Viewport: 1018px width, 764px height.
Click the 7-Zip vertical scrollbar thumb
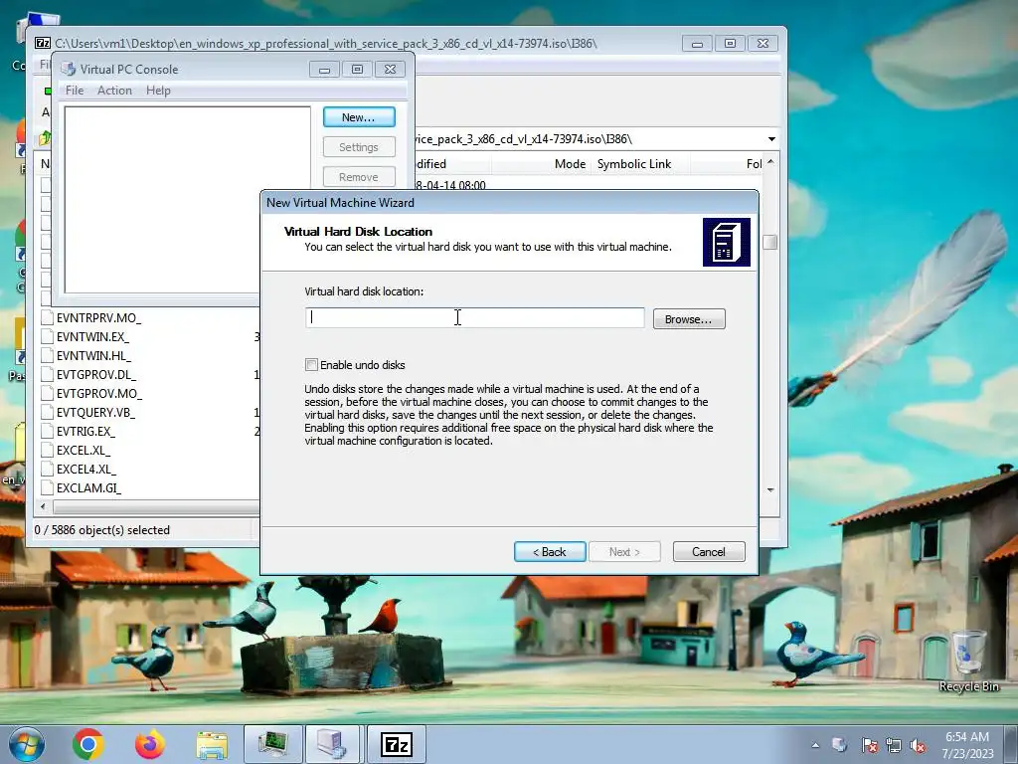770,242
